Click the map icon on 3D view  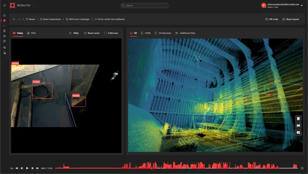(298, 125)
